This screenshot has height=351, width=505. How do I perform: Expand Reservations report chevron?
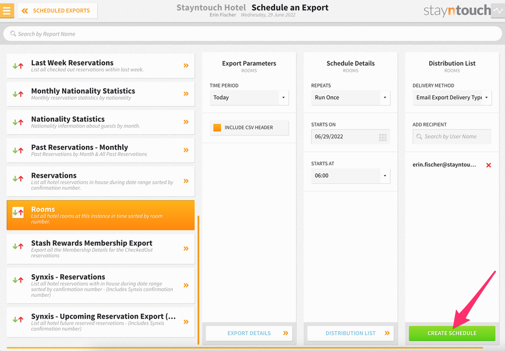tap(186, 181)
